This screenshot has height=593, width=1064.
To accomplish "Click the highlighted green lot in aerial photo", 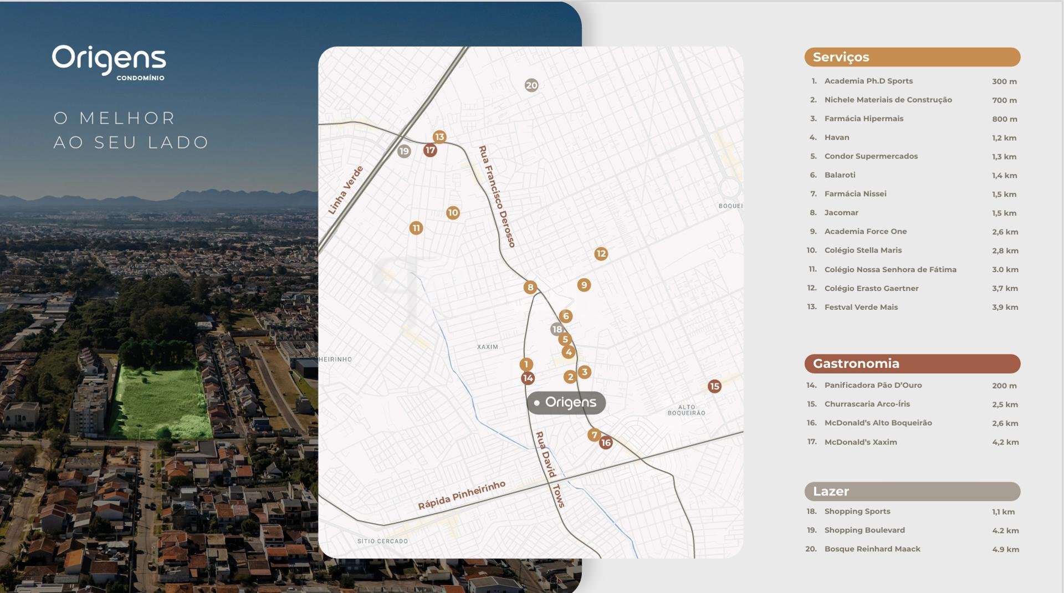I will [161, 399].
